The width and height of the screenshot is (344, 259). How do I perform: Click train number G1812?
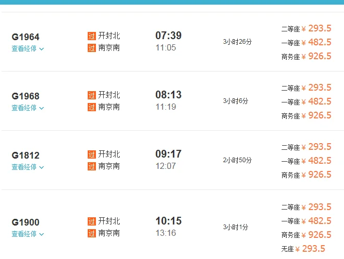[x=26, y=156]
